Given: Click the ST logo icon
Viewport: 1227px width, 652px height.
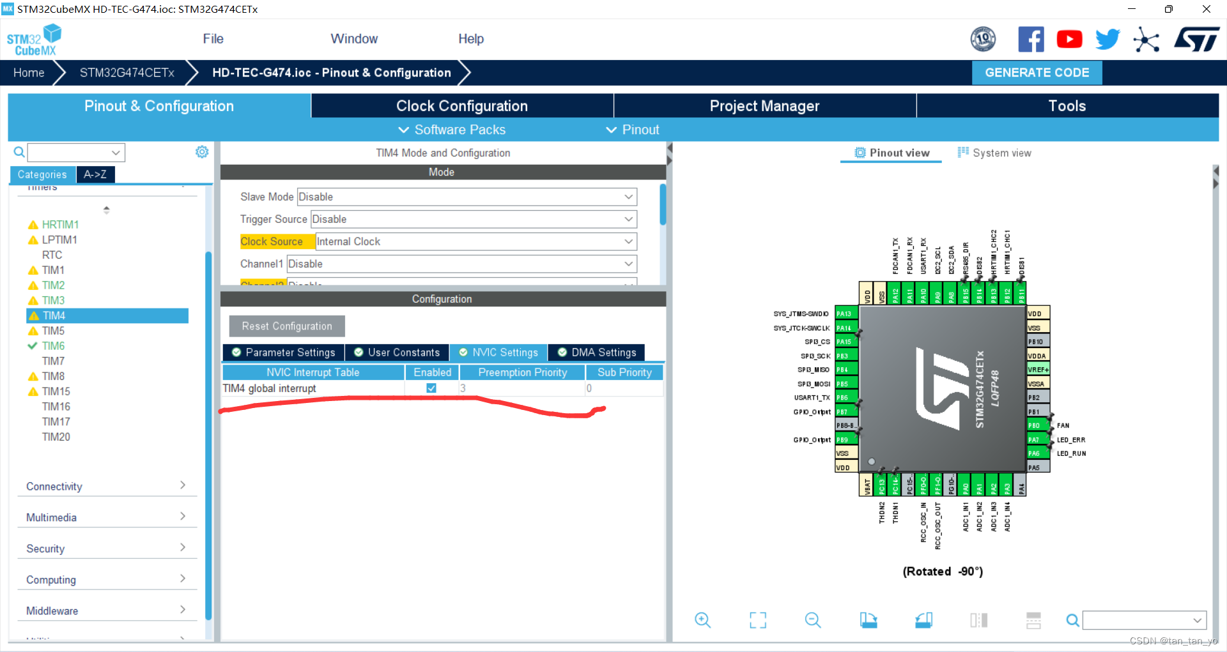Looking at the screenshot, I should tap(1196, 40).
